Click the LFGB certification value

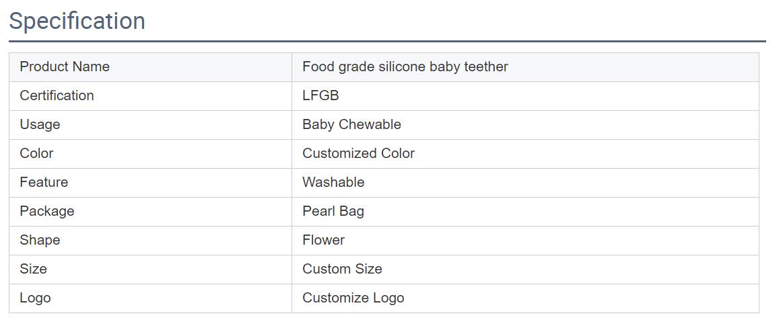[320, 95]
